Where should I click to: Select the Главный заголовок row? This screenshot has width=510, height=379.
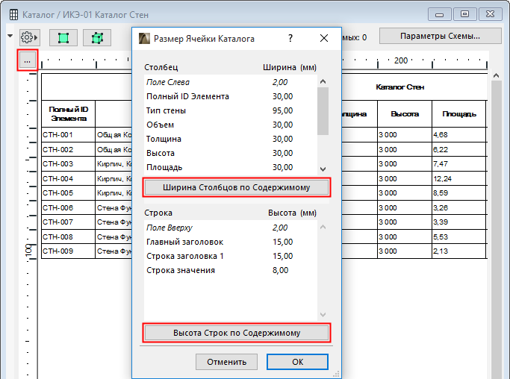tap(230, 242)
